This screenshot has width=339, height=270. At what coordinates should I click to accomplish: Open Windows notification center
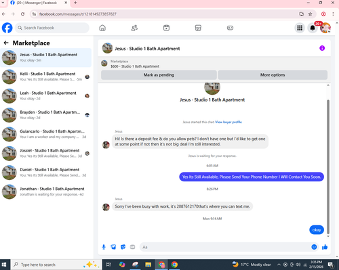[331, 265]
